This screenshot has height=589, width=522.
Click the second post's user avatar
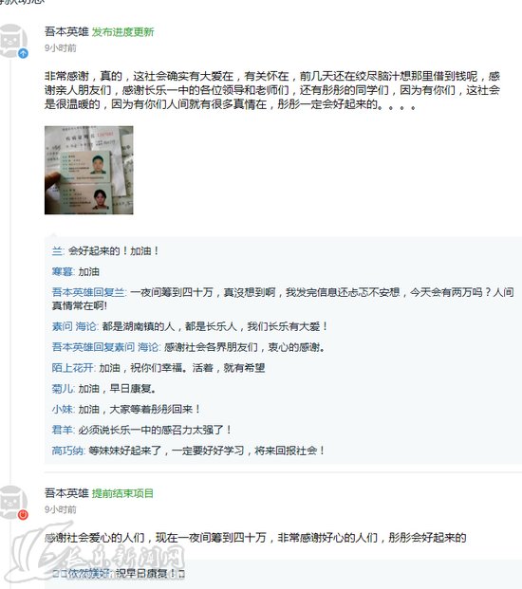click(12, 502)
